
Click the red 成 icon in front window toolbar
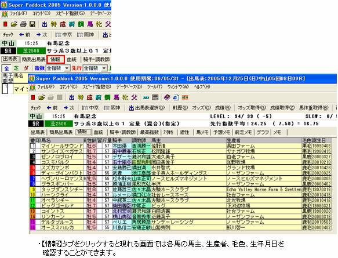pos(89,97)
